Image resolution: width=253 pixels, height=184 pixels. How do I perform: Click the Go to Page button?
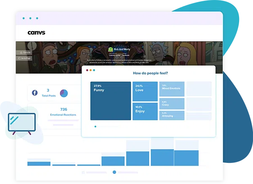click(24, 58)
